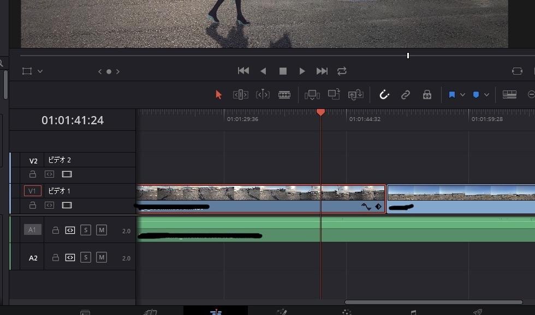Click the 01:01:41:24 timecode field
Image resolution: width=535 pixels, height=315 pixels.
[73, 120]
